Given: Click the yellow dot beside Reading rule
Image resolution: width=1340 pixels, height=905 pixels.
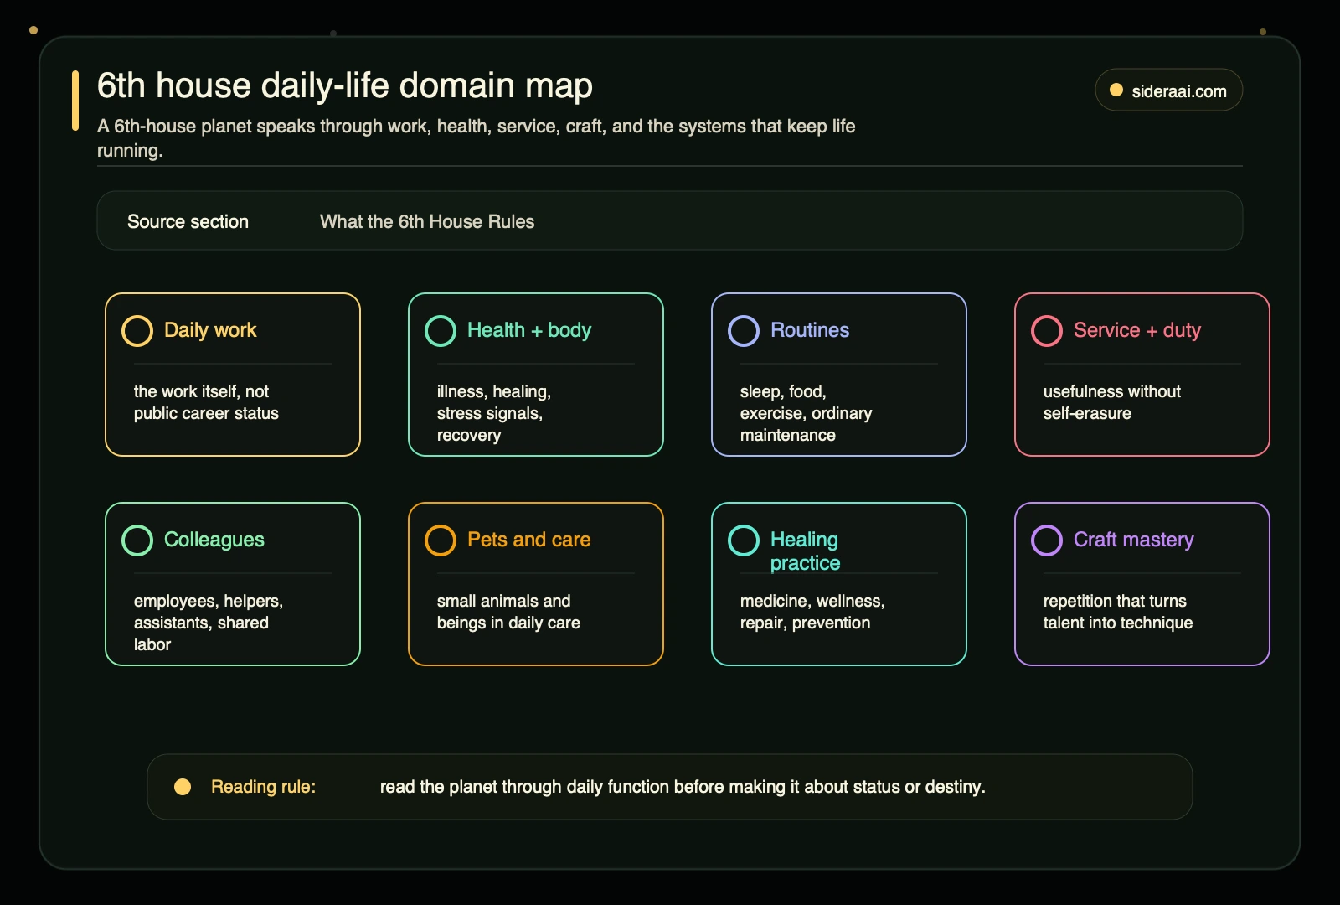Looking at the screenshot, I should 183,787.
